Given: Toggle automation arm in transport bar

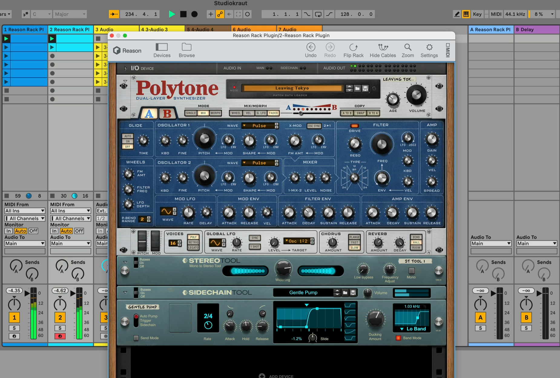Looking at the screenshot, I should coord(220,14).
